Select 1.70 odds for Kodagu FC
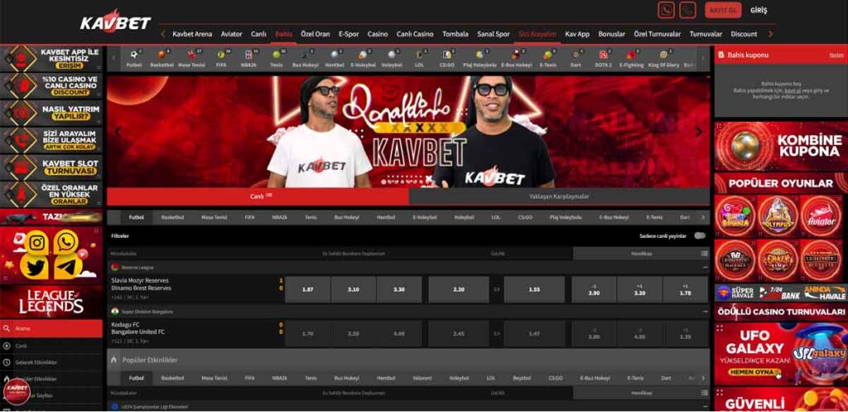This screenshot has height=412, width=848. 308,333
